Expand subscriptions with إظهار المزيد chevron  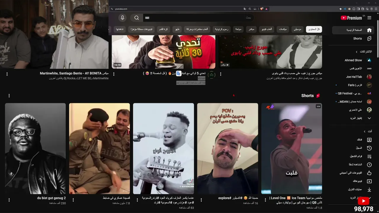(369, 118)
